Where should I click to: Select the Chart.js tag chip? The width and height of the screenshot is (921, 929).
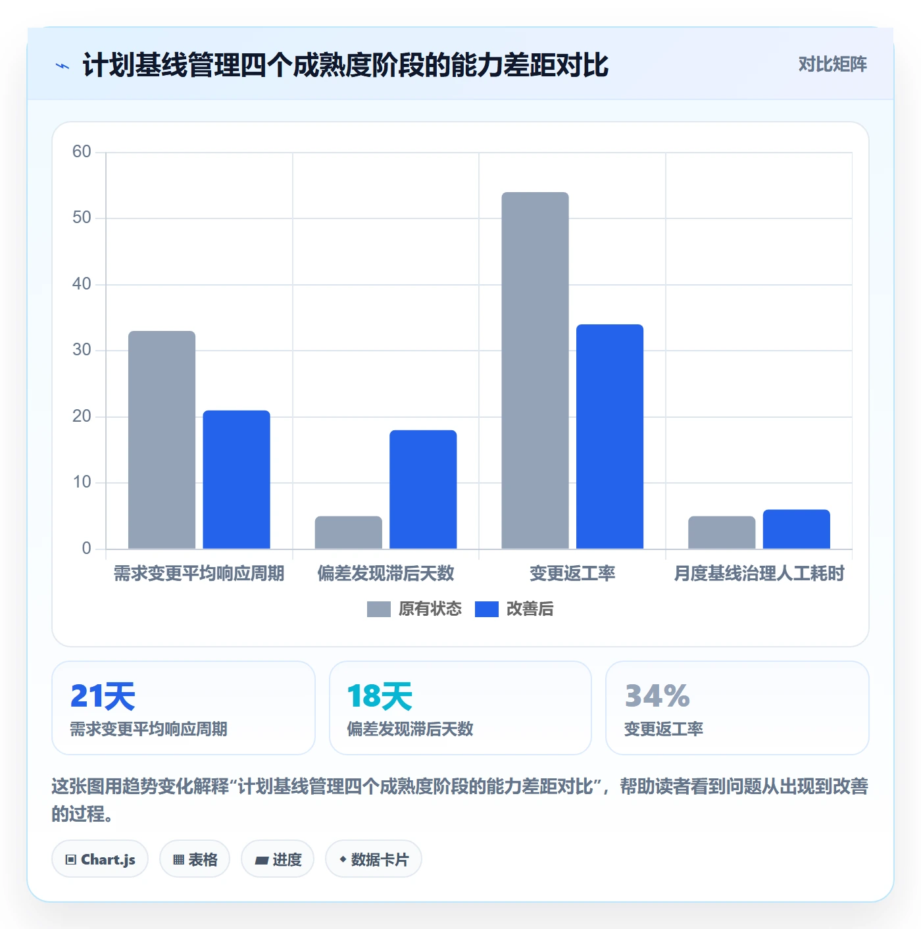(100, 859)
